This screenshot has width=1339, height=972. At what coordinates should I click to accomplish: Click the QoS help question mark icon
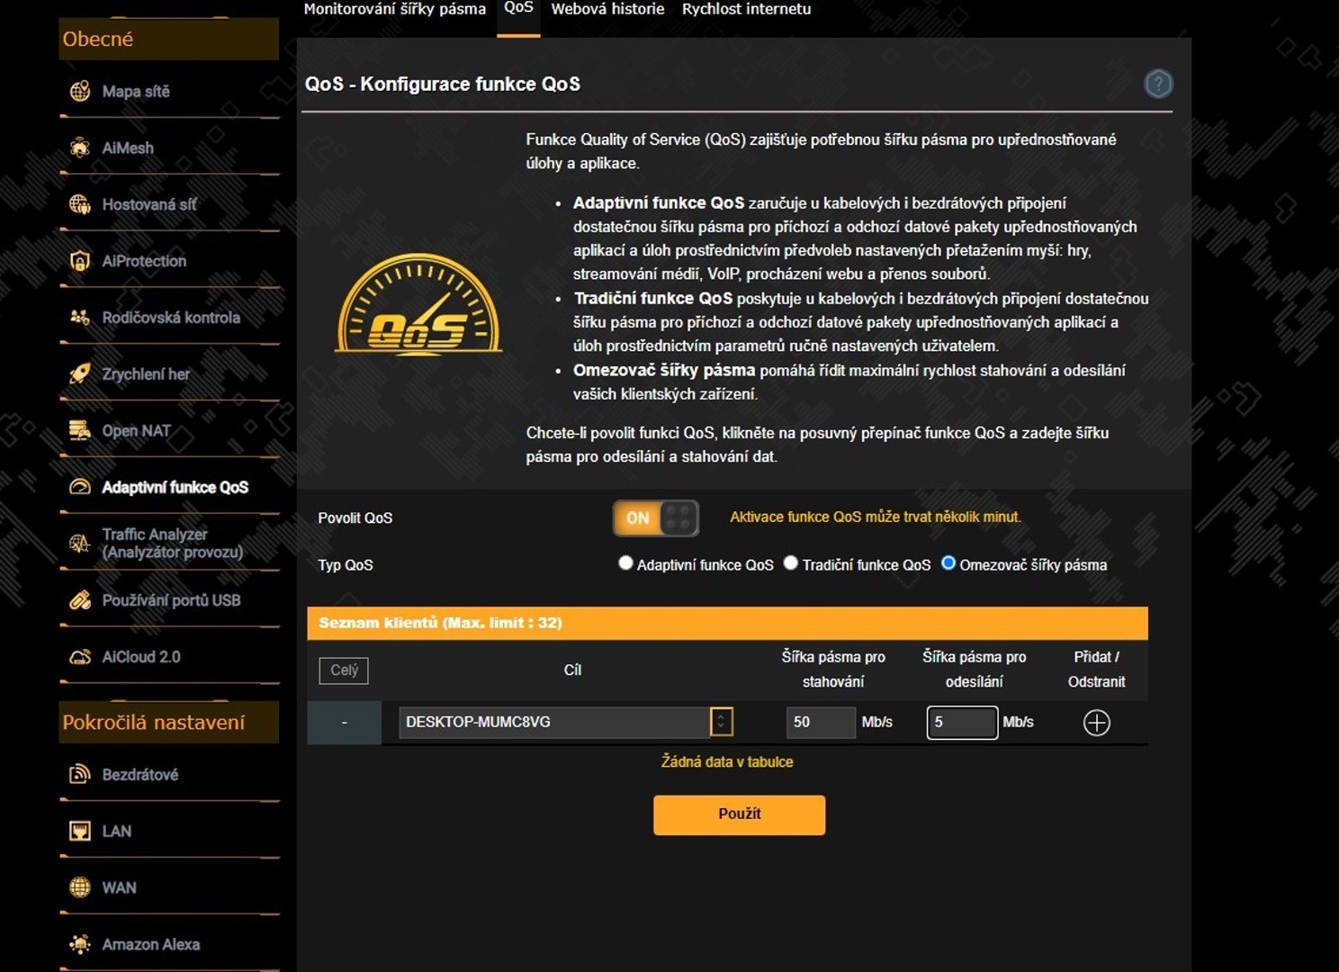[1157, 84]
